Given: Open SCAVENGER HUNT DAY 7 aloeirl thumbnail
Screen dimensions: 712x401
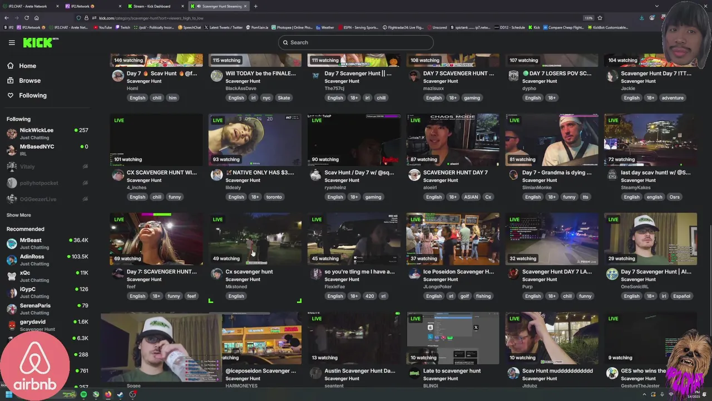Looking at the screenshot, I should click(453, 140).
